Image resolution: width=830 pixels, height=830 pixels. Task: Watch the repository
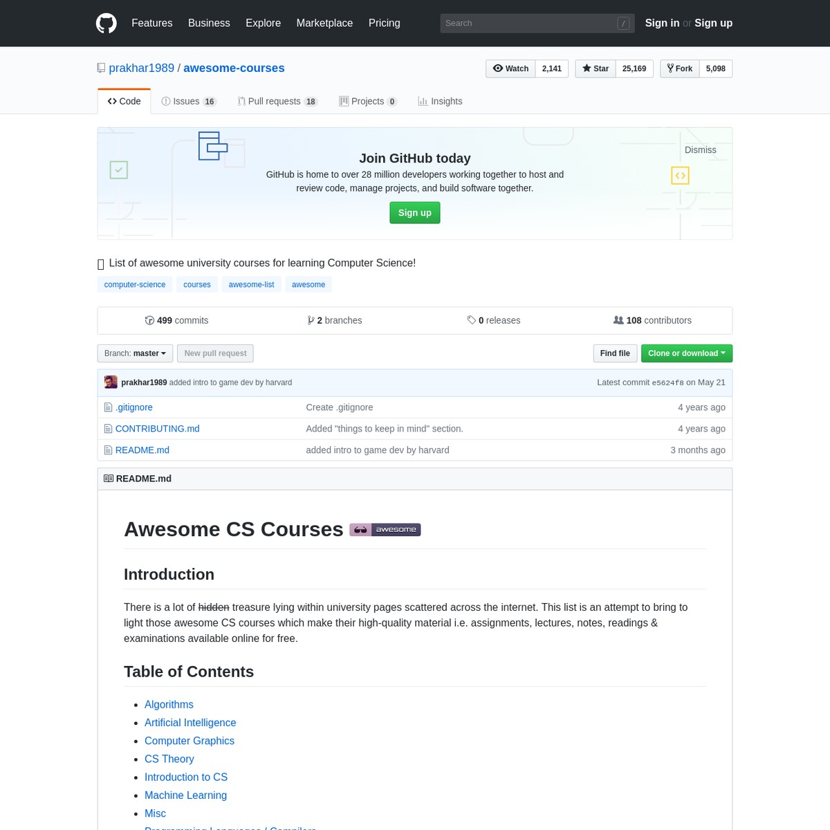tap(510, 68)
